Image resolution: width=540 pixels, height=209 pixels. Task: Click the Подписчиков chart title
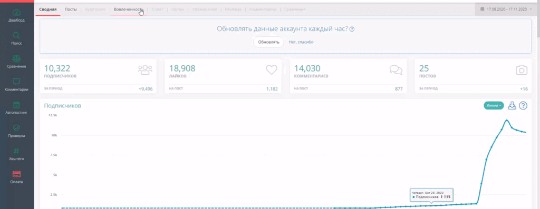63,105
